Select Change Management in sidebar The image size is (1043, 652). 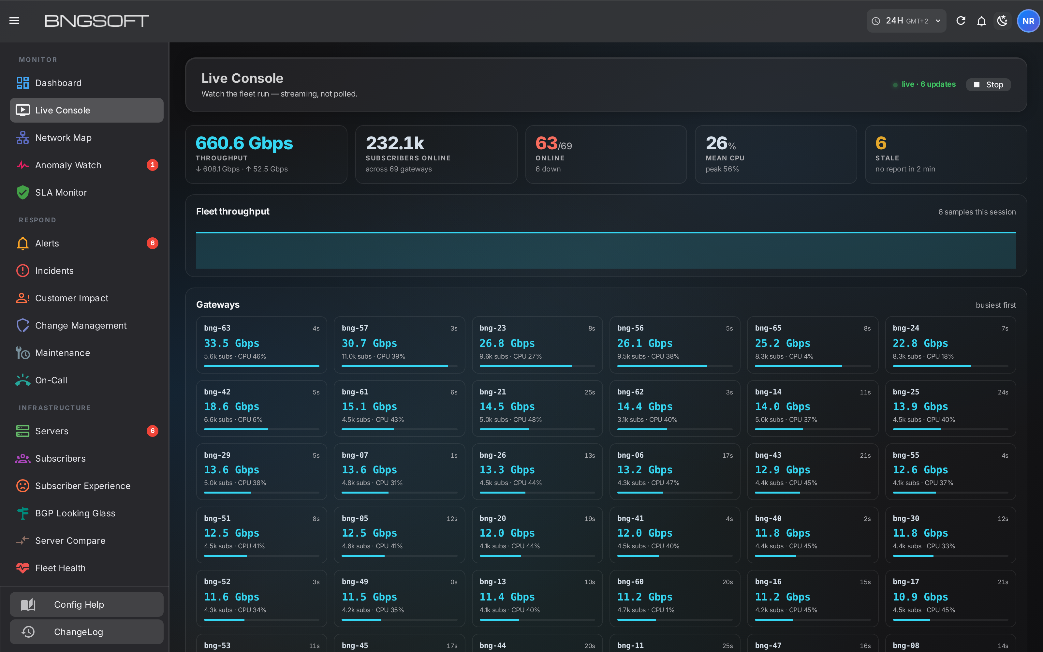(x=87, y=326)
